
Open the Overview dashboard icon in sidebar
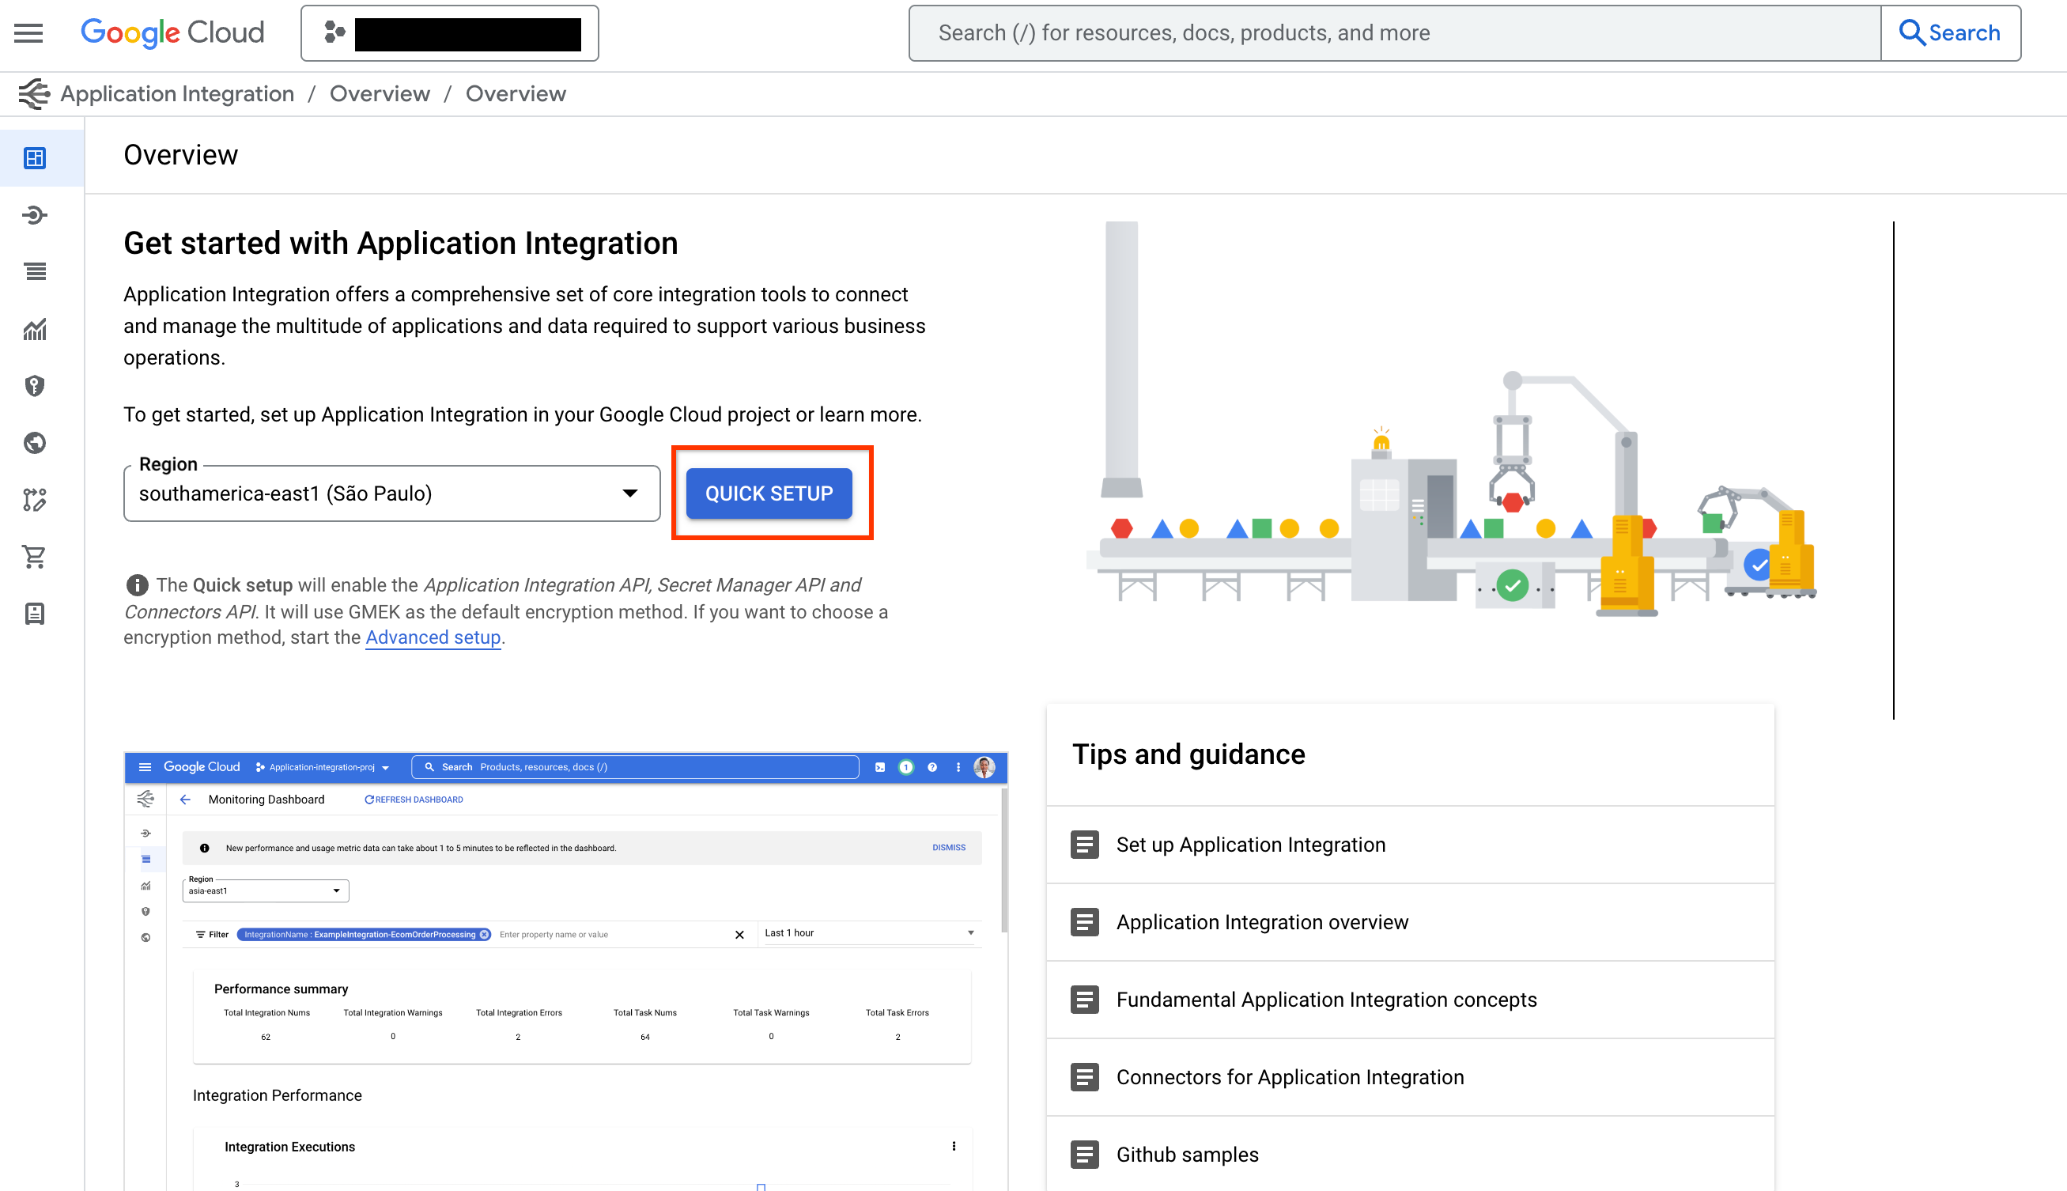[34, 158]
